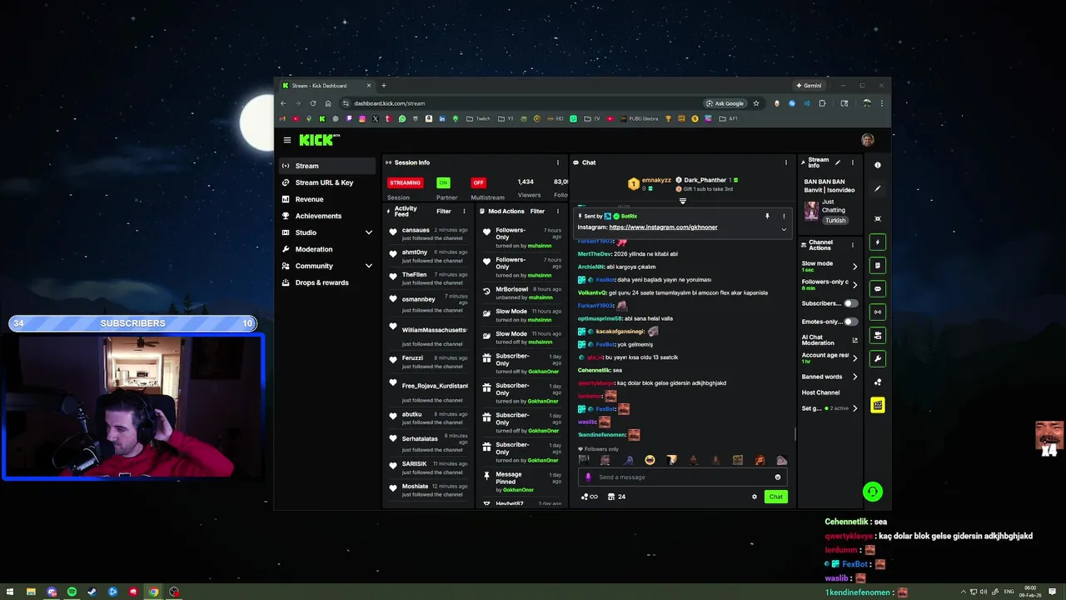Open the profile avatar menu
Image resolution: width=1066 pixels, height=600 pixels.
(x=868, y=140)
